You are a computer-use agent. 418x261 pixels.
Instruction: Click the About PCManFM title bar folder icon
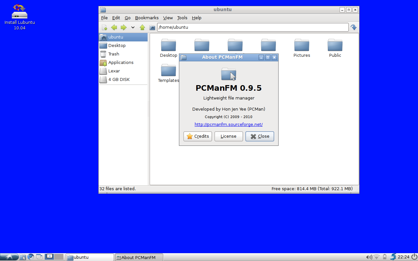click(184, 57)
